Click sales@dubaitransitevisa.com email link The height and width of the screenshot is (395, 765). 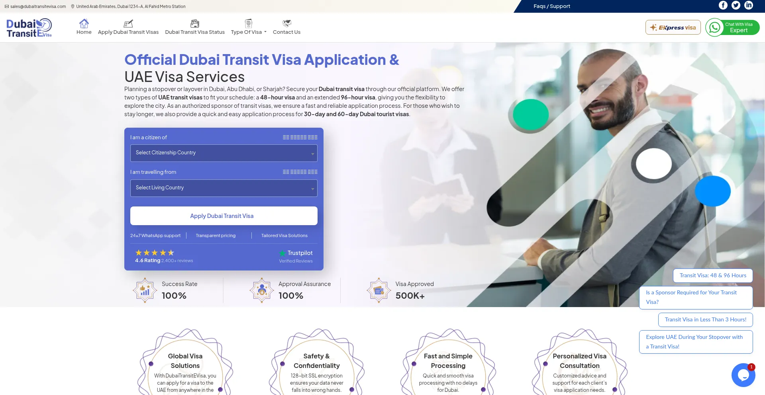click(x=38, y=6)
